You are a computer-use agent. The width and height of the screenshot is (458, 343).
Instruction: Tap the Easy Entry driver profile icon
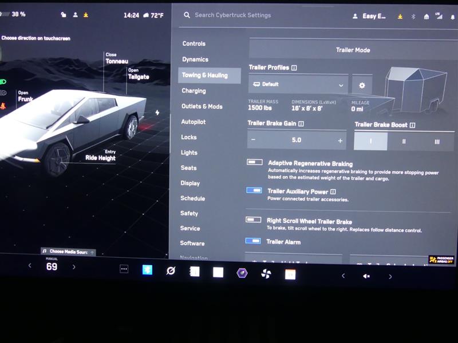pos(355,17)
